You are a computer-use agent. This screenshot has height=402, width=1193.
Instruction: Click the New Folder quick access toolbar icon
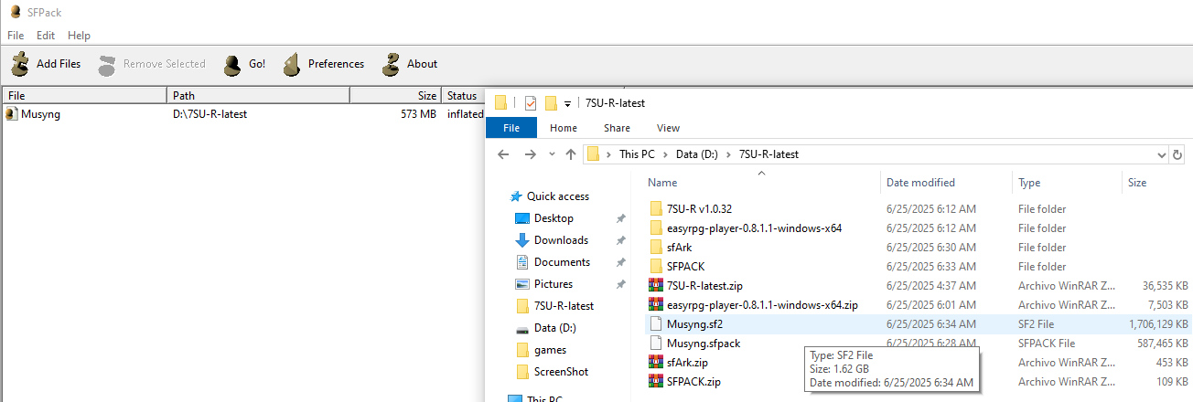pos(551,102)
